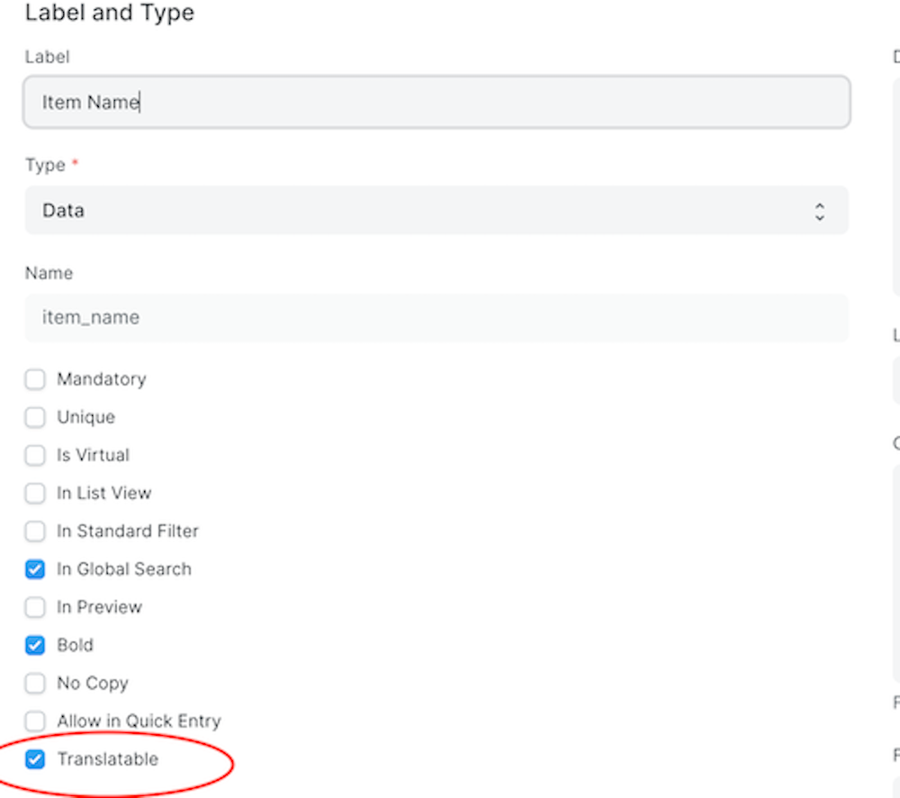Enable the Unique option
Viewport: 900px width, 798px height.
coord(34,417)
